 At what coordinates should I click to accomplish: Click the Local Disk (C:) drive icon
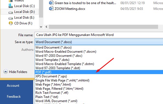[x=11, y=6]
